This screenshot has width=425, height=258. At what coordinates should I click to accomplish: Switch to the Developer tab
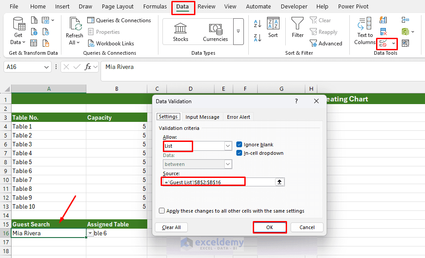pyautogui.click(x=294, y=7)
